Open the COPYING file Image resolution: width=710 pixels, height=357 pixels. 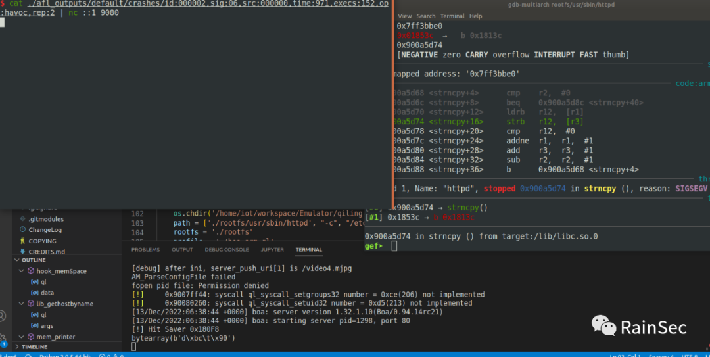[43, 241]
